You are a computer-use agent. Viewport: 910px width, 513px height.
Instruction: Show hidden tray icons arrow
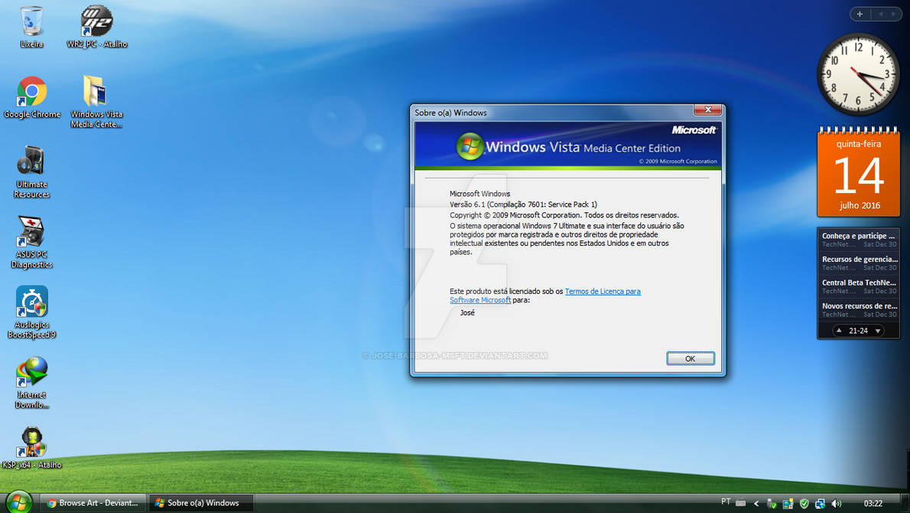pos(756,504)
